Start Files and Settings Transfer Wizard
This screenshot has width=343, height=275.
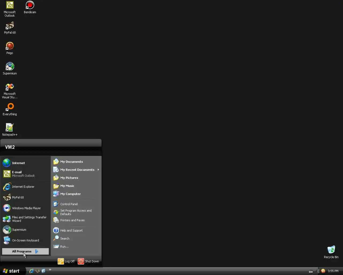click(25, 219)
